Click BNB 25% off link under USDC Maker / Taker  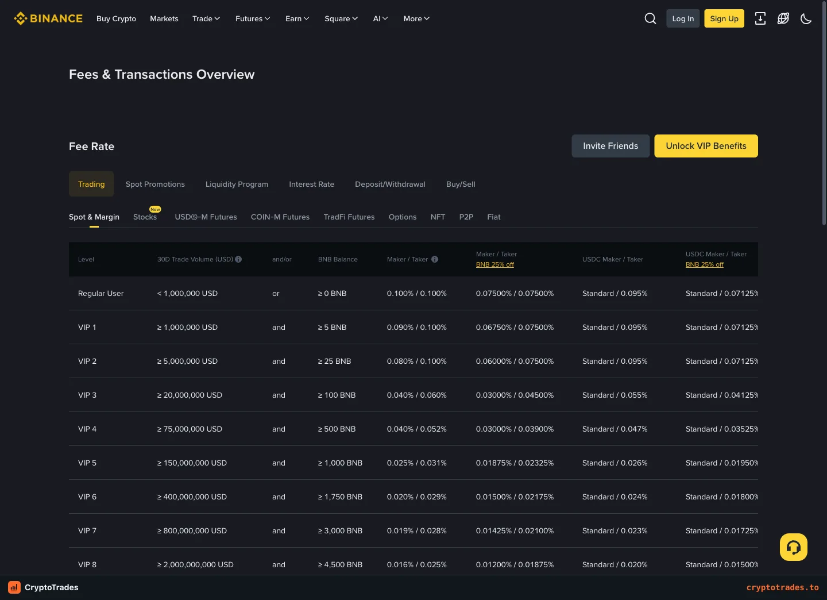click(x=705, y=264)
